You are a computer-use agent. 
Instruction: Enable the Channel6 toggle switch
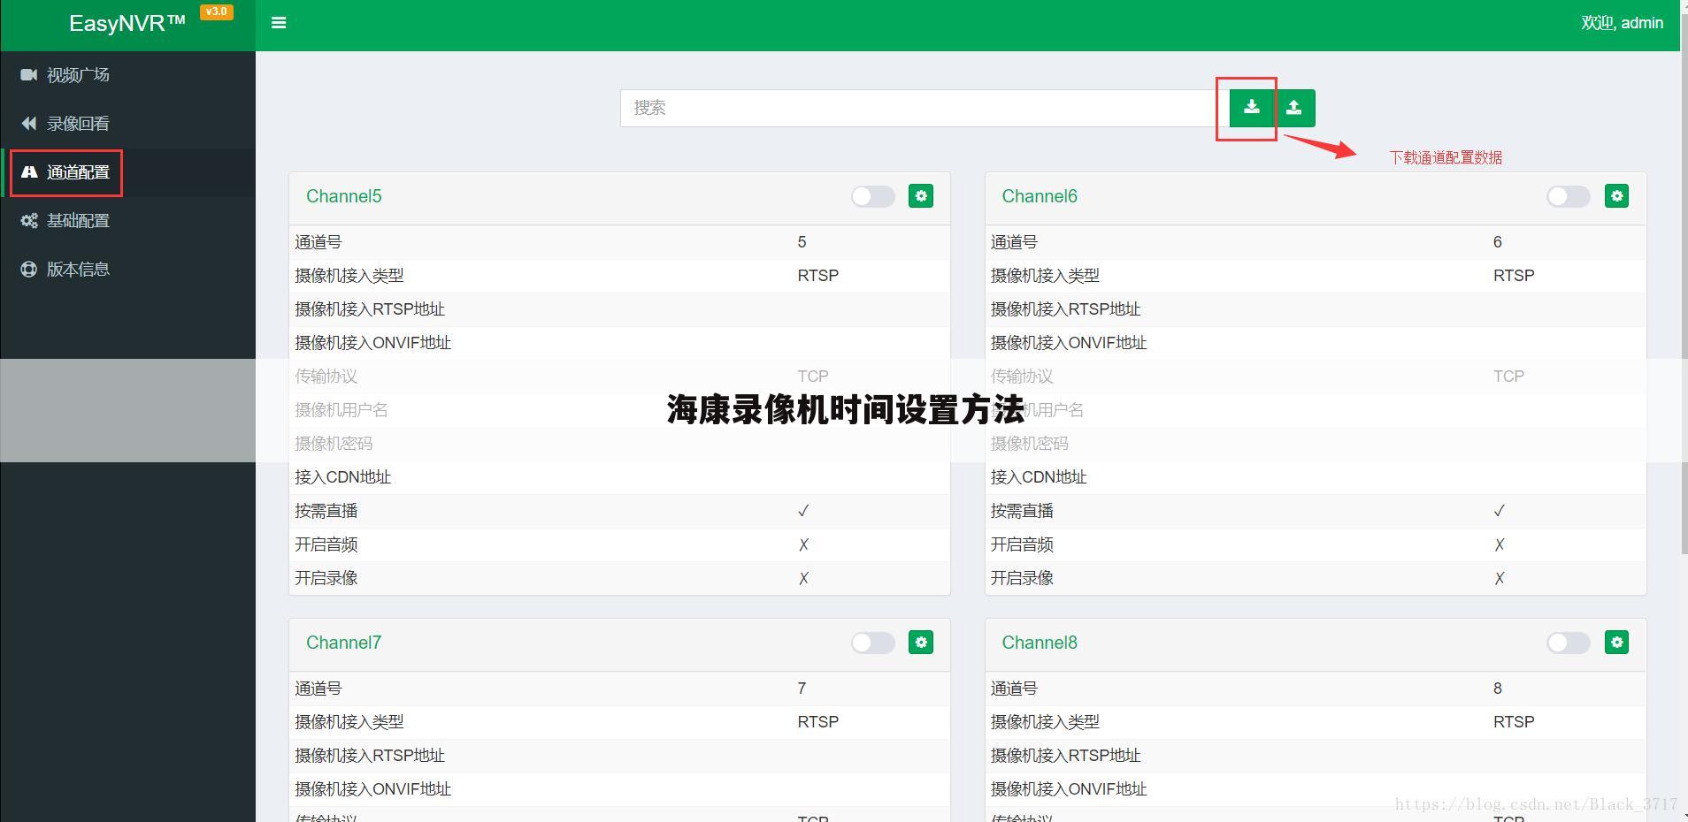(x=1569, y=196)
